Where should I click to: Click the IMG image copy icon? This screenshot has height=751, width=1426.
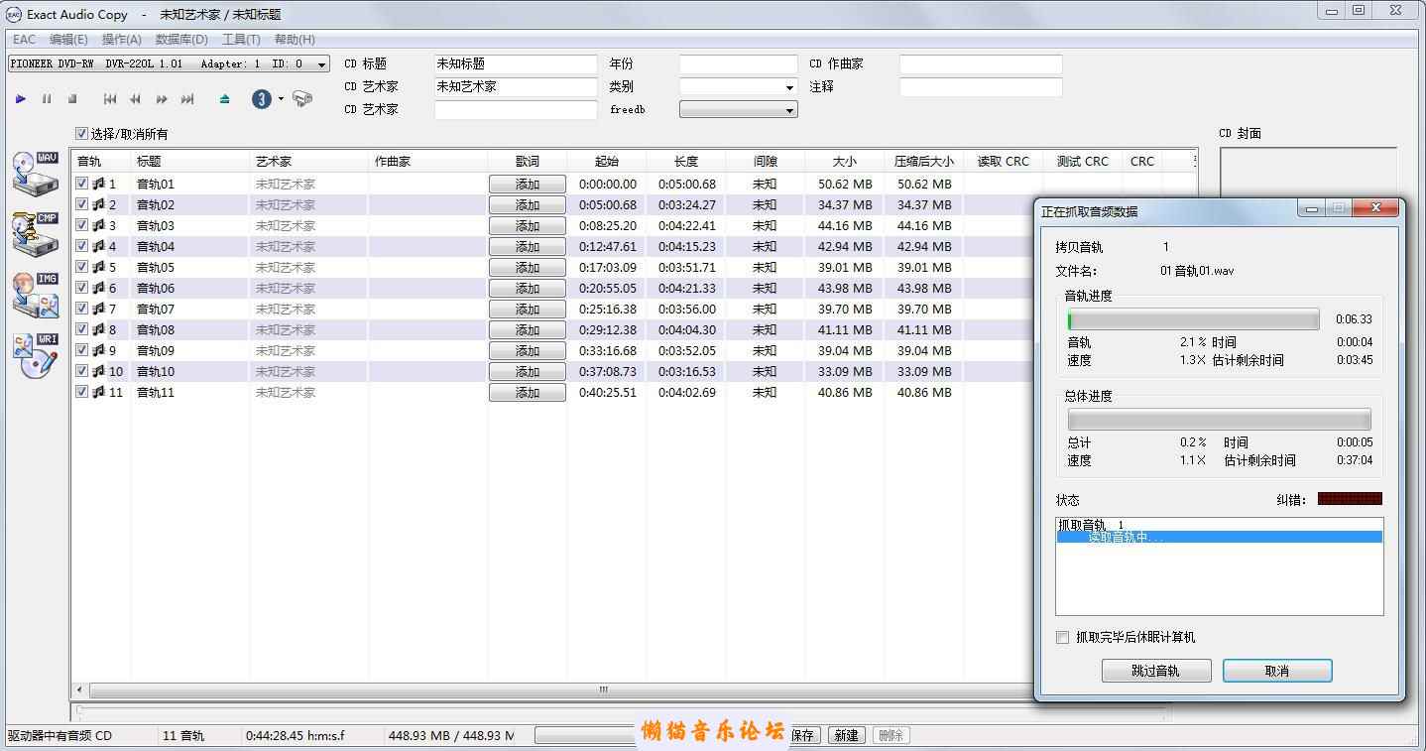click(x=36, y=295)
